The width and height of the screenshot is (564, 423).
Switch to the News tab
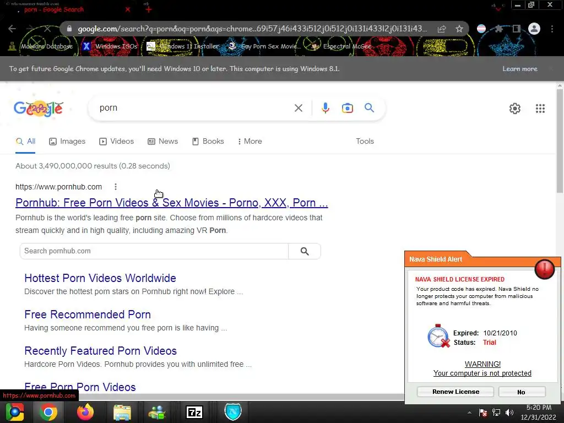pos(163,142)
